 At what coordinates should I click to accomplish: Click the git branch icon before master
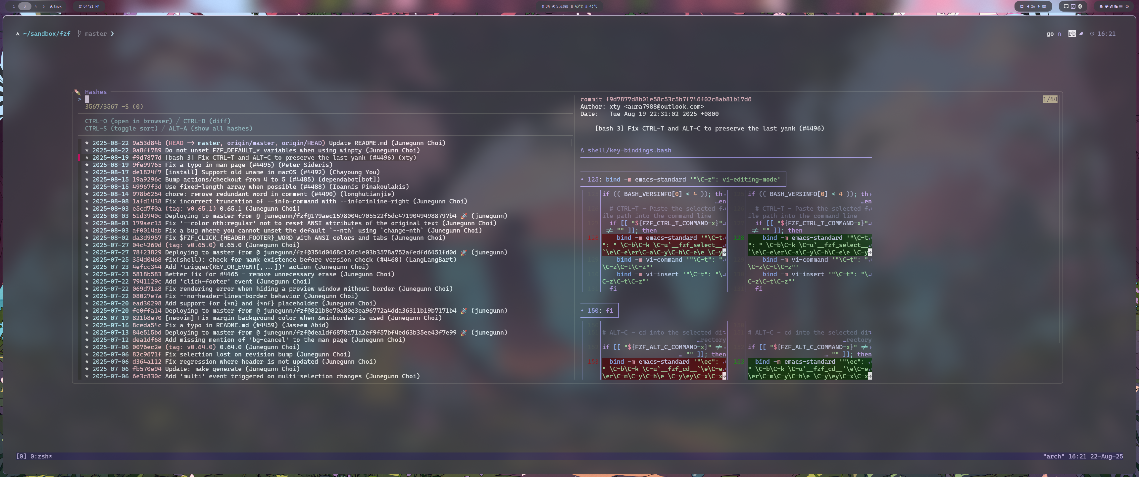point(79,34)
